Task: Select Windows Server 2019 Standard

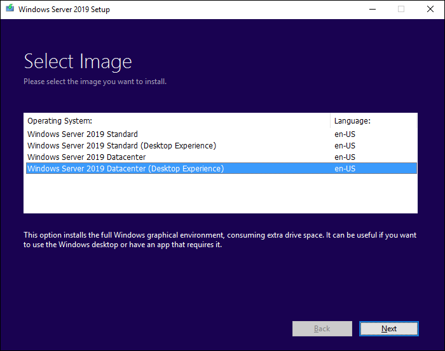Action: tap(83, 134)
